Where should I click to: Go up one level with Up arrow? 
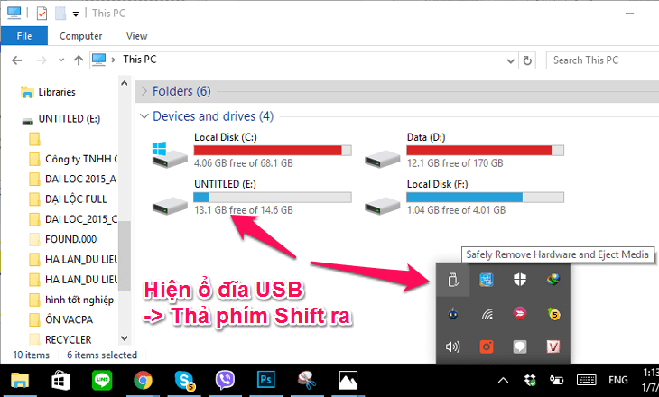[x=79, y=60]
